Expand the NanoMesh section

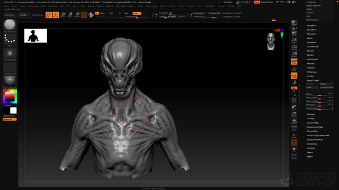pos(311,30)
